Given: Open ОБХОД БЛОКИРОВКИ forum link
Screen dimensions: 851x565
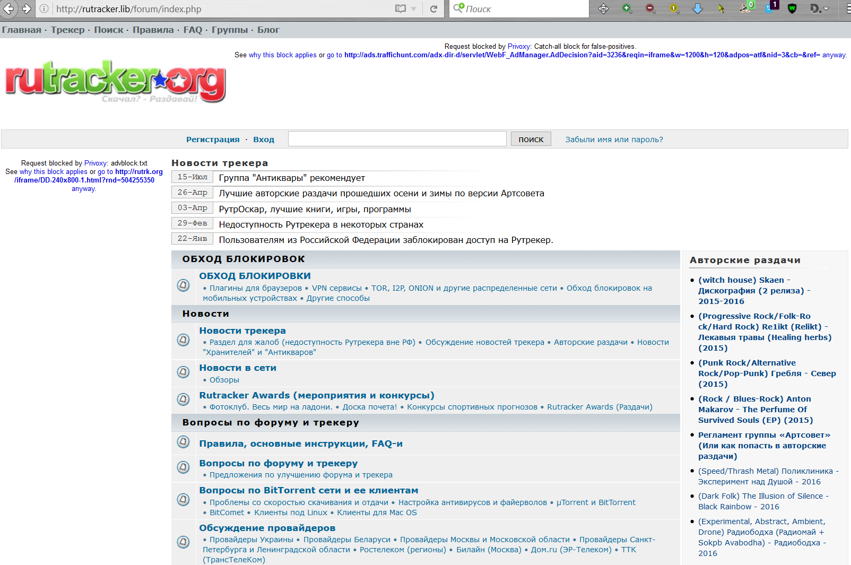Looking at the screenshot, I should 255,276.
